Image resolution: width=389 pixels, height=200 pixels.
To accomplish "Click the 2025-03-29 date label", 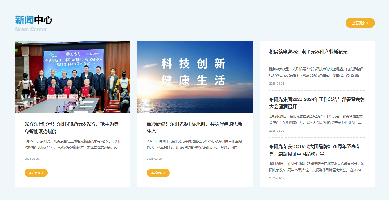I will pos(276,131).
